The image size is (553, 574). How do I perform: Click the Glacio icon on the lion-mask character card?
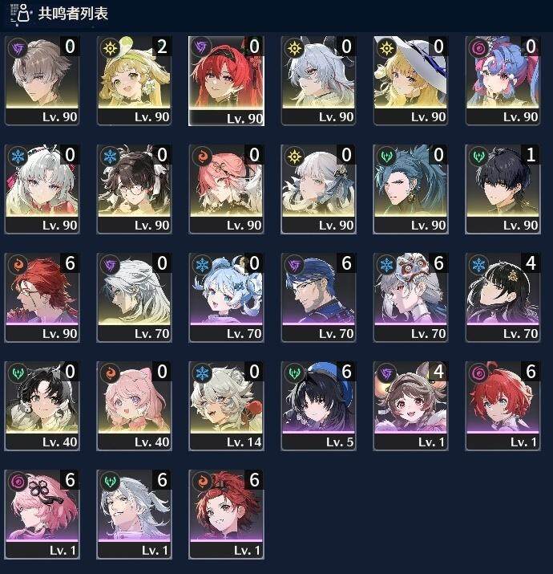[x=386, y=265]
